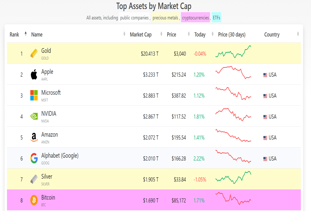Screen dimensions: 311x211
Task: Sort by the Price column header
Action: click(x=171, y=34)
